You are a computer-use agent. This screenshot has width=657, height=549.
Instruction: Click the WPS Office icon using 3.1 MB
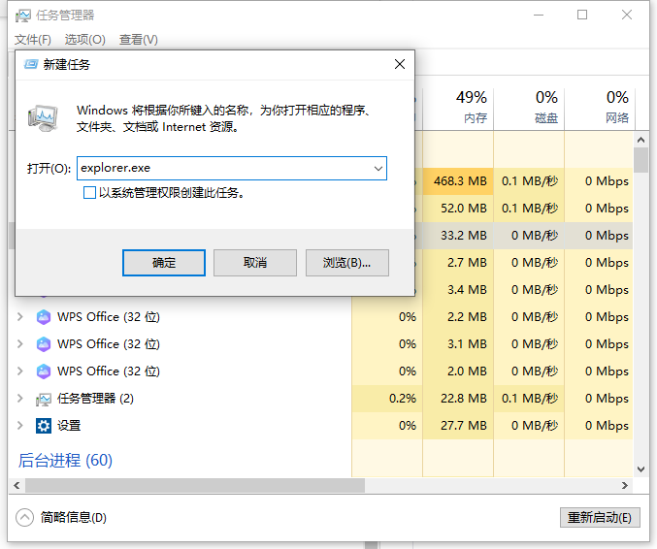tap(44, 344)
